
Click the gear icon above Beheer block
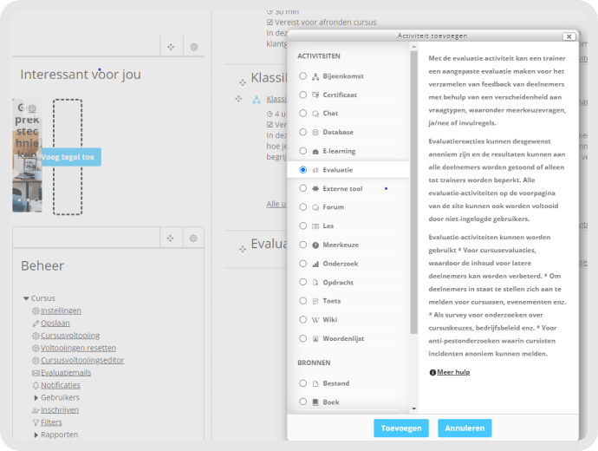(193, 239)
